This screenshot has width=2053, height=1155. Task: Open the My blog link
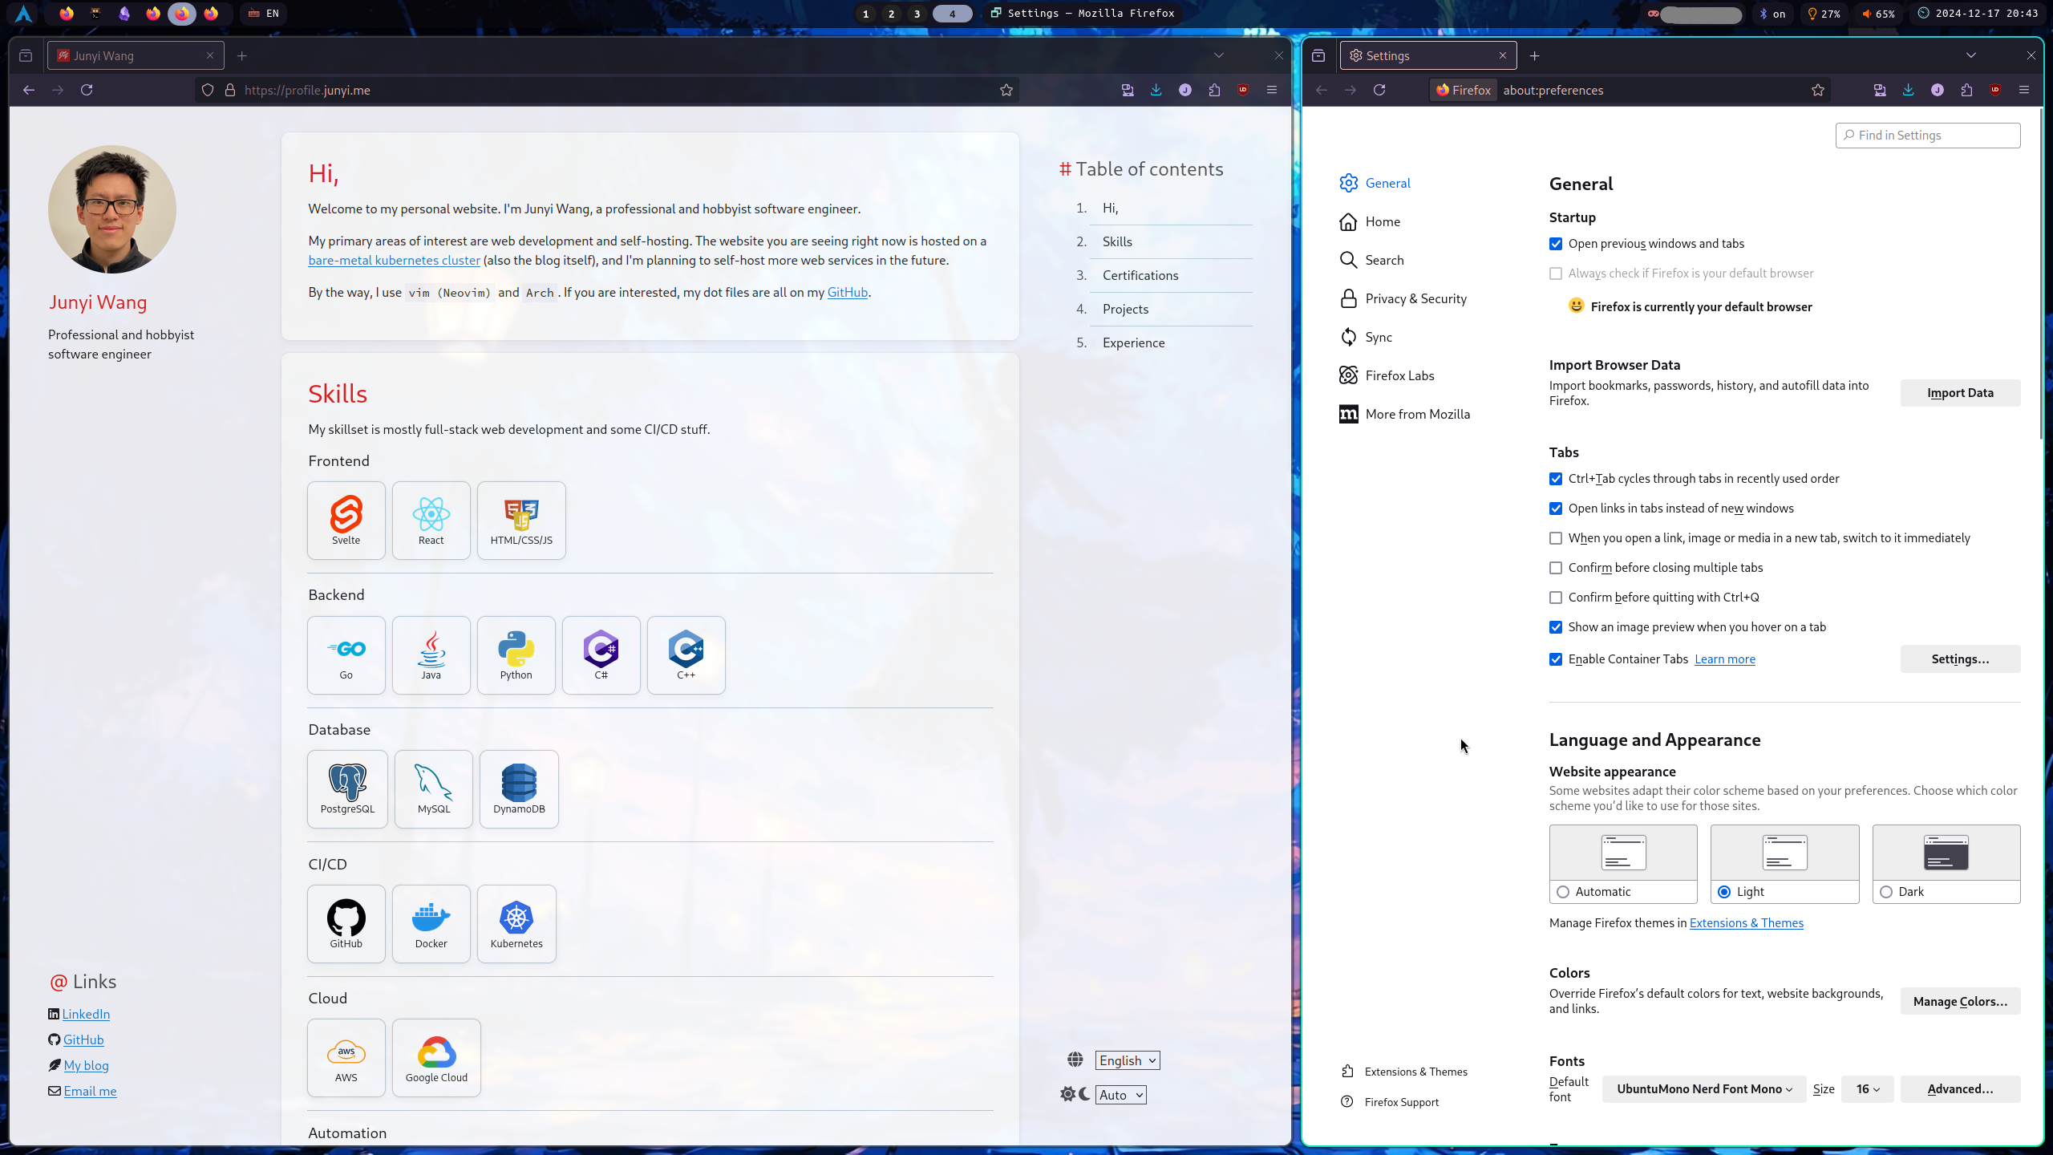(86, 1065)
